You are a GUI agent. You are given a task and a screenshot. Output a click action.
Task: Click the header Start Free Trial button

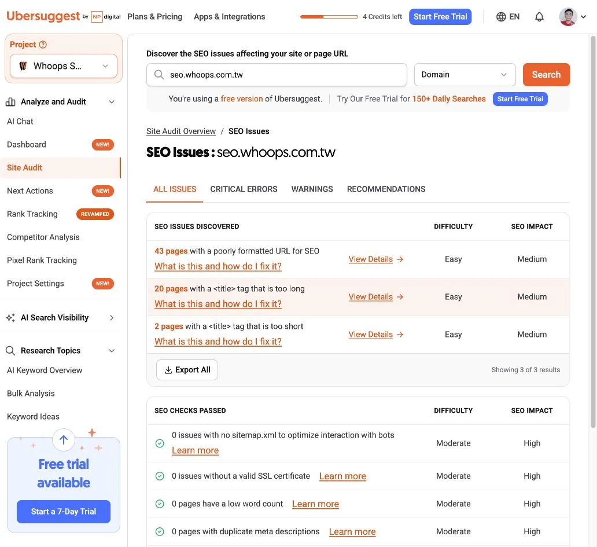(x=440, y=17)
